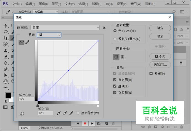This screenshot has height=131, width=191.
Task: Click the search magnifier in options bar
Action: coord(174,12)
